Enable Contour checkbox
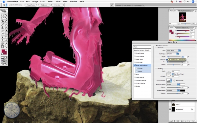 click(137, 68)
